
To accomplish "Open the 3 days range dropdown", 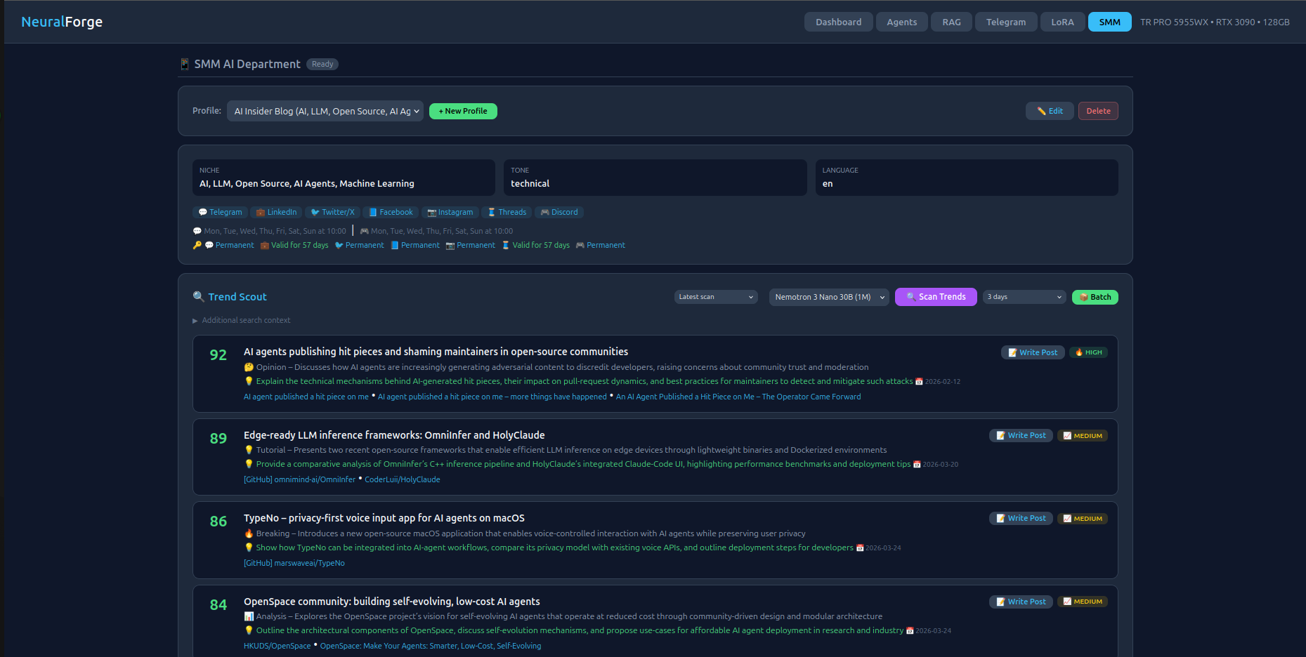I will (x=1024, y=297).
